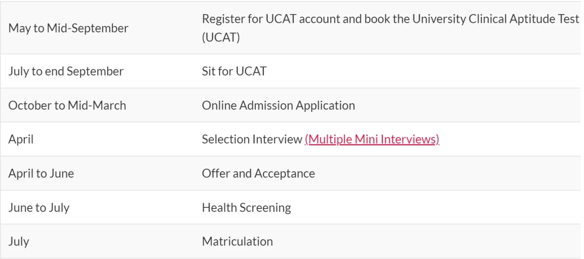Click the 'Selection Interview' text
The width and height of the screenshot is (584, 259).
(x=252, y=140)
